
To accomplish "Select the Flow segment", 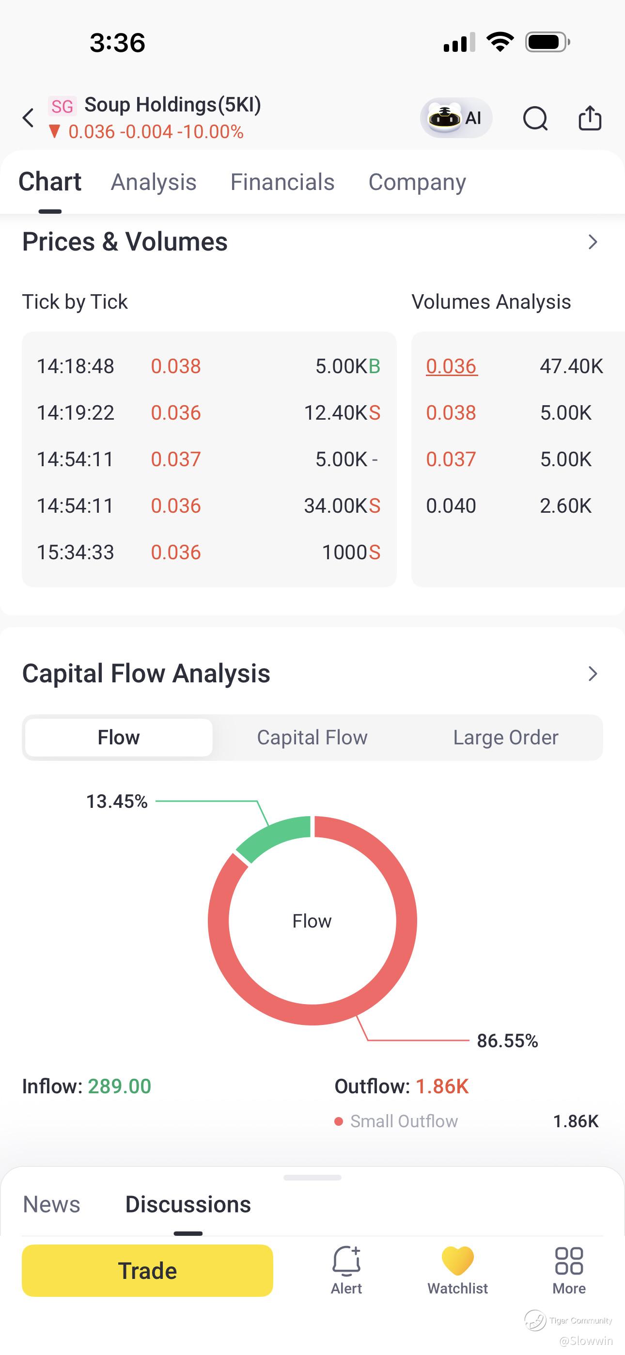I will (x=119, y=738).
